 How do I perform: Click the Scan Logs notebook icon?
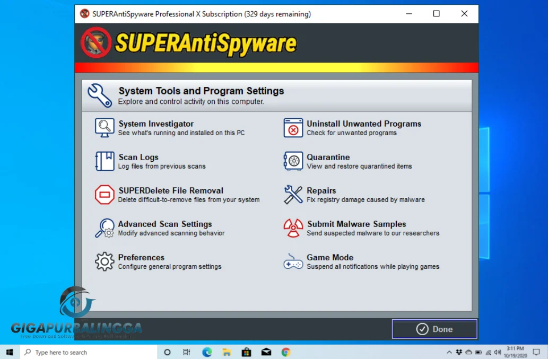point(104,161)
